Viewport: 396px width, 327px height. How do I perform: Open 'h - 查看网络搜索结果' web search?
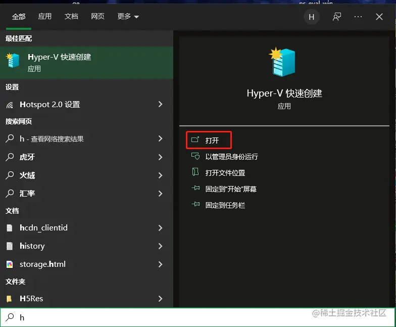(87, 138)
